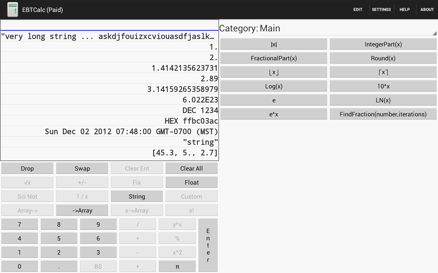The height and width of the screenshot is (273, 438).
Task: Switch number display to Float mode
Action: [191, 182]
